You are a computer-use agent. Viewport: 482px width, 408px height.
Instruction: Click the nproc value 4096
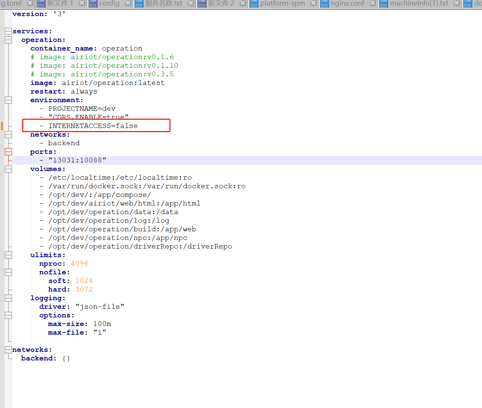(x=80, y=264)
